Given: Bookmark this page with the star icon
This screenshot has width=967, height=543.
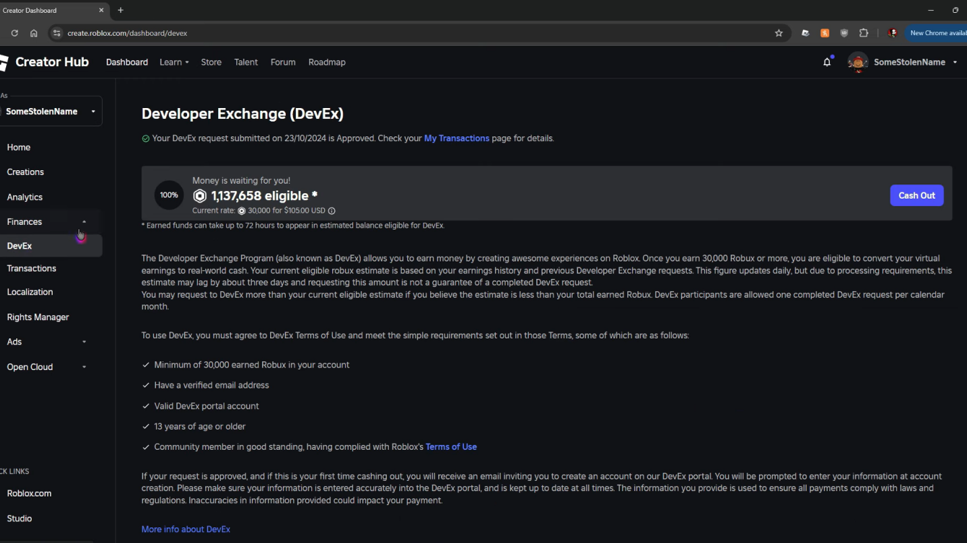Looking at the screenshot, I should 779,33.
